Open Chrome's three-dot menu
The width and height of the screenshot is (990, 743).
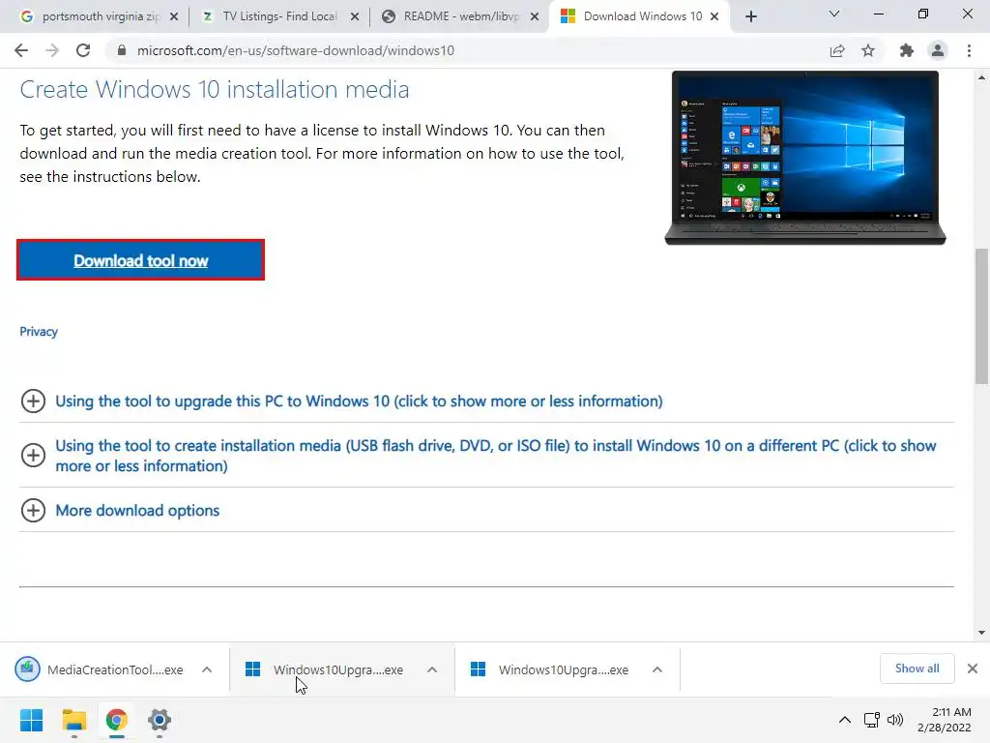(969, 50)
